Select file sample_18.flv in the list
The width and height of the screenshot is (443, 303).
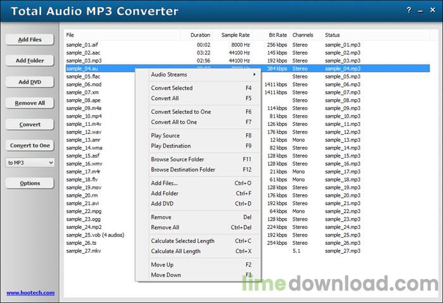[82, 179]
